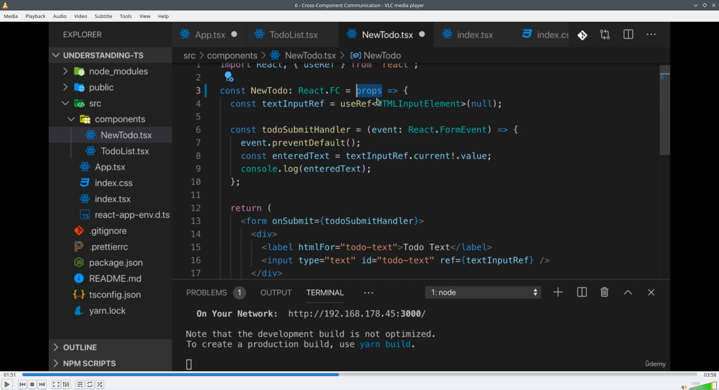Viewport: 719px width, 390px height.
Task: Open the .prettierrc file
Action: point(110,247)
